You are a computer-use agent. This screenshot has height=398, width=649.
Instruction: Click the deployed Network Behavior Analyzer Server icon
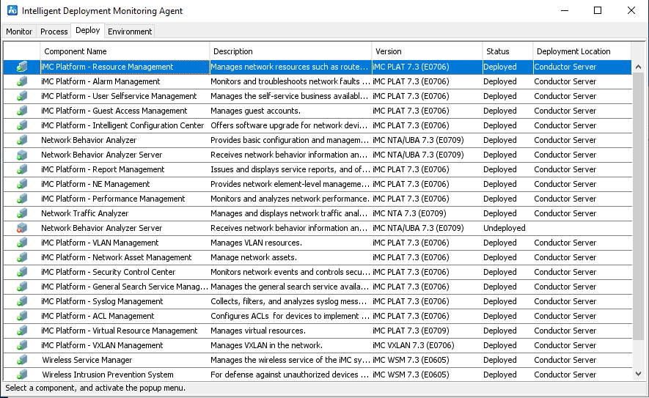(22, 155)
